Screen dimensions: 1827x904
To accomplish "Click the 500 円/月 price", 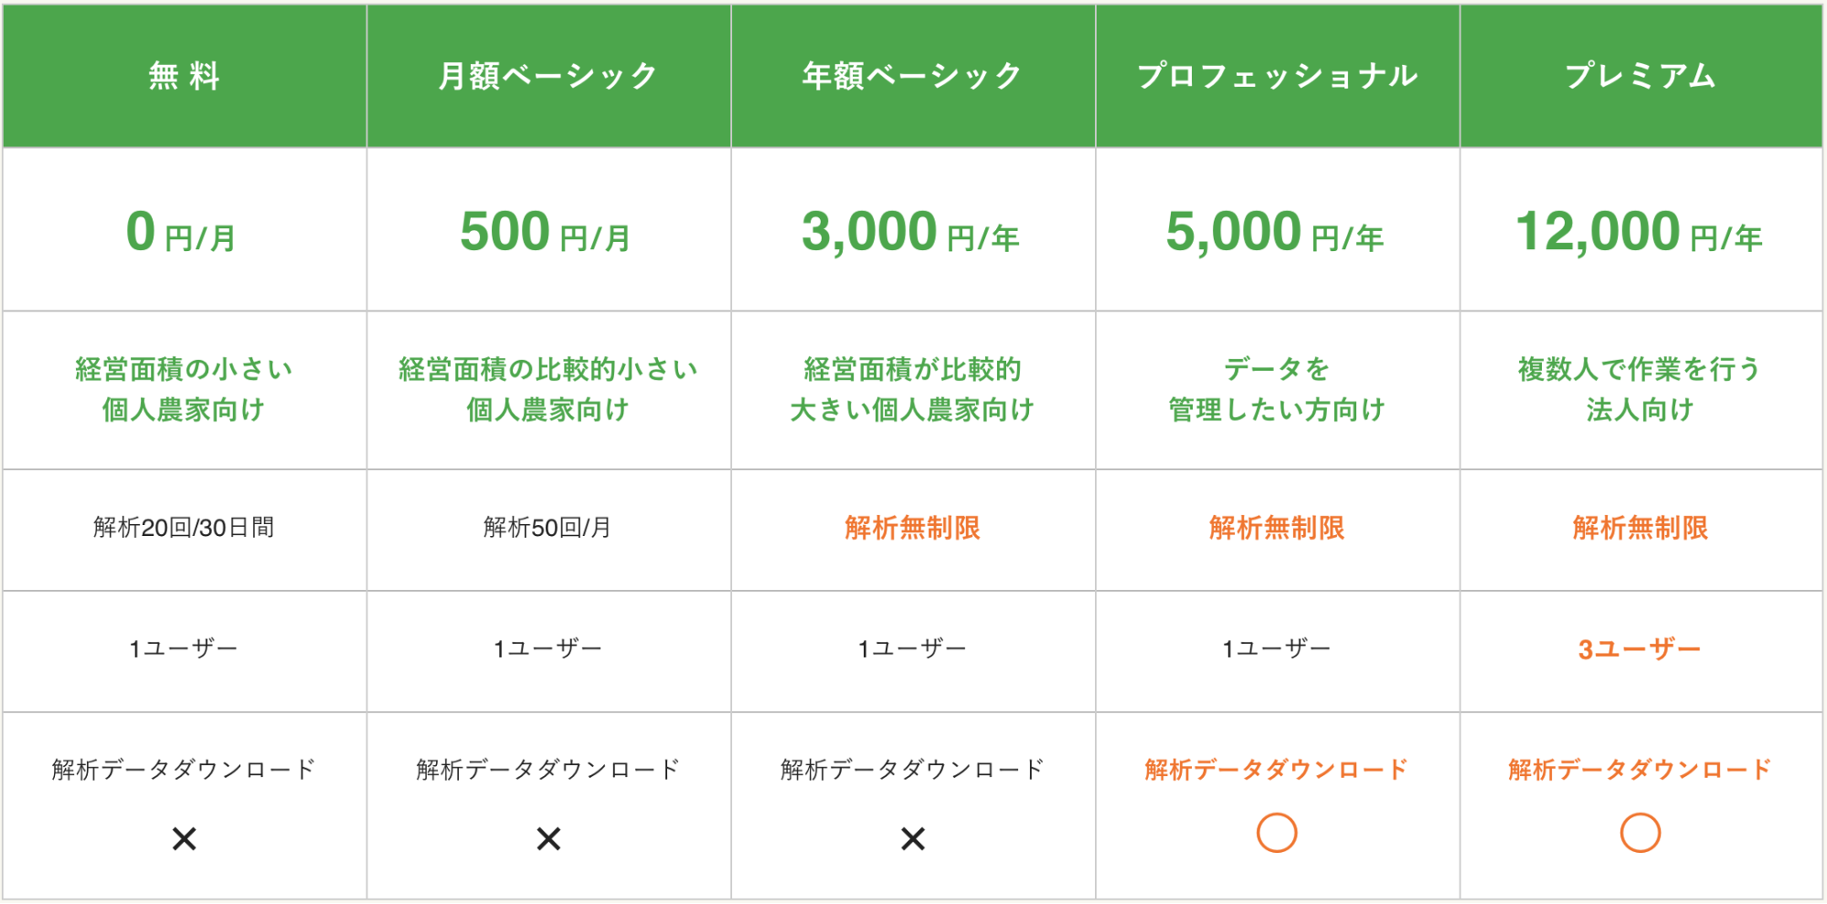I will pos(546,232).
